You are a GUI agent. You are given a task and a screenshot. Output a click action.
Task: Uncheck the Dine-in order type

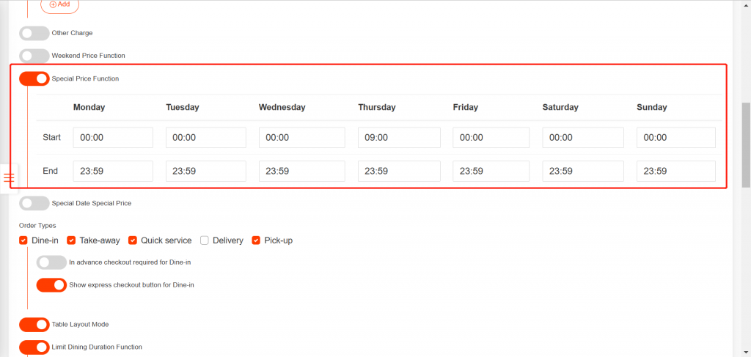pos(23,240)
